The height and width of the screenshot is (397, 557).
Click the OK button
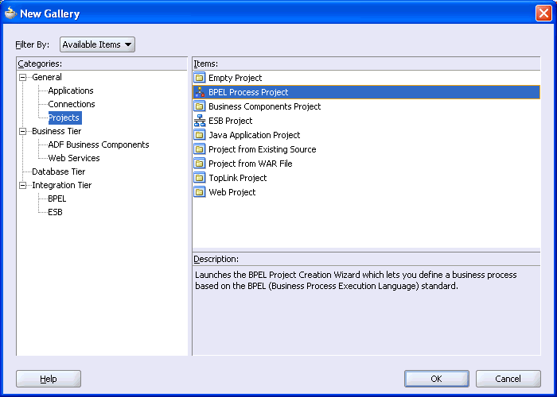coord(437,379)
